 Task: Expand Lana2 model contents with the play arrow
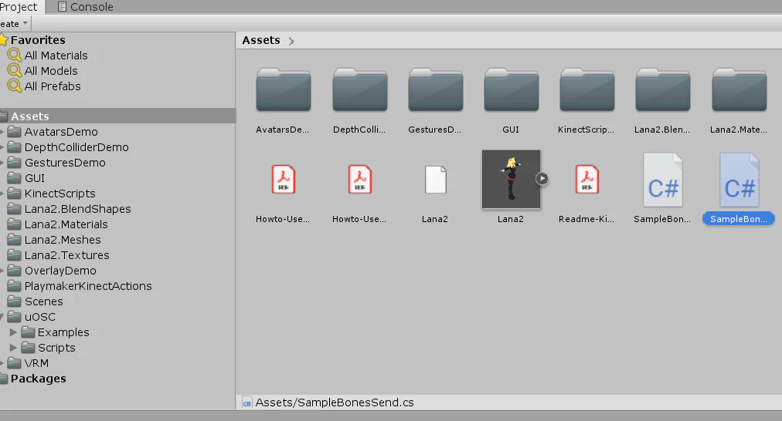(x=542, y=179)
